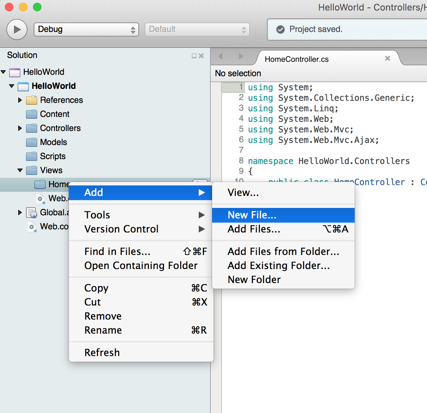The image size is (427, 413).
Task: Choose Open Containing Folder
Action: point(140,265)
